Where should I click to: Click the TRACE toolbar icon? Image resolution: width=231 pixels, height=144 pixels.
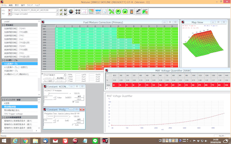[x=91, y=12]
